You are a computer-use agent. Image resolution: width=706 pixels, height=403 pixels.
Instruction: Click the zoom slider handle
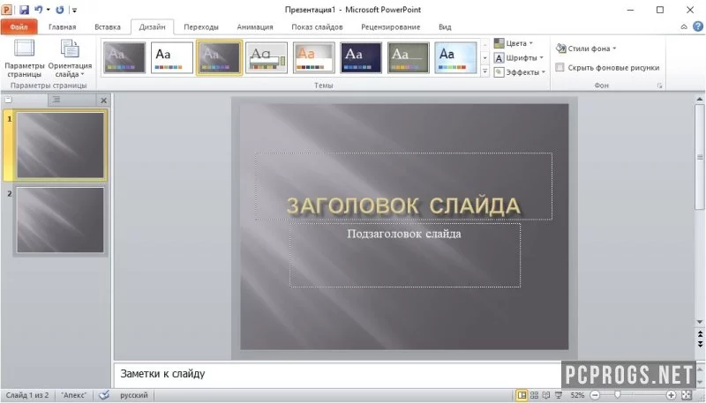click(618, 395)
